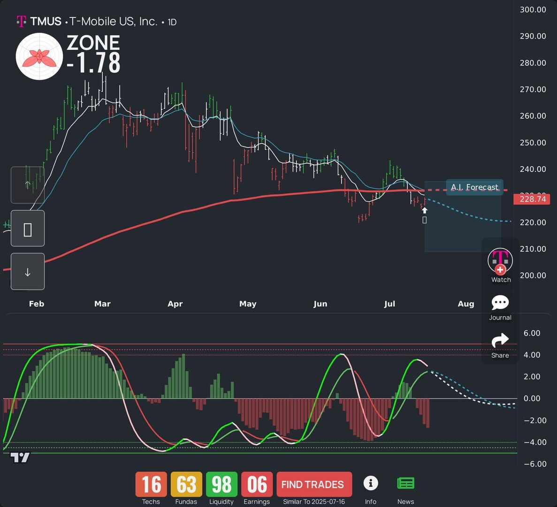The height and width of the screenshot is (507, 557).
Task: Click the T-Mobile US, Inc. company name
Action: 113,21
